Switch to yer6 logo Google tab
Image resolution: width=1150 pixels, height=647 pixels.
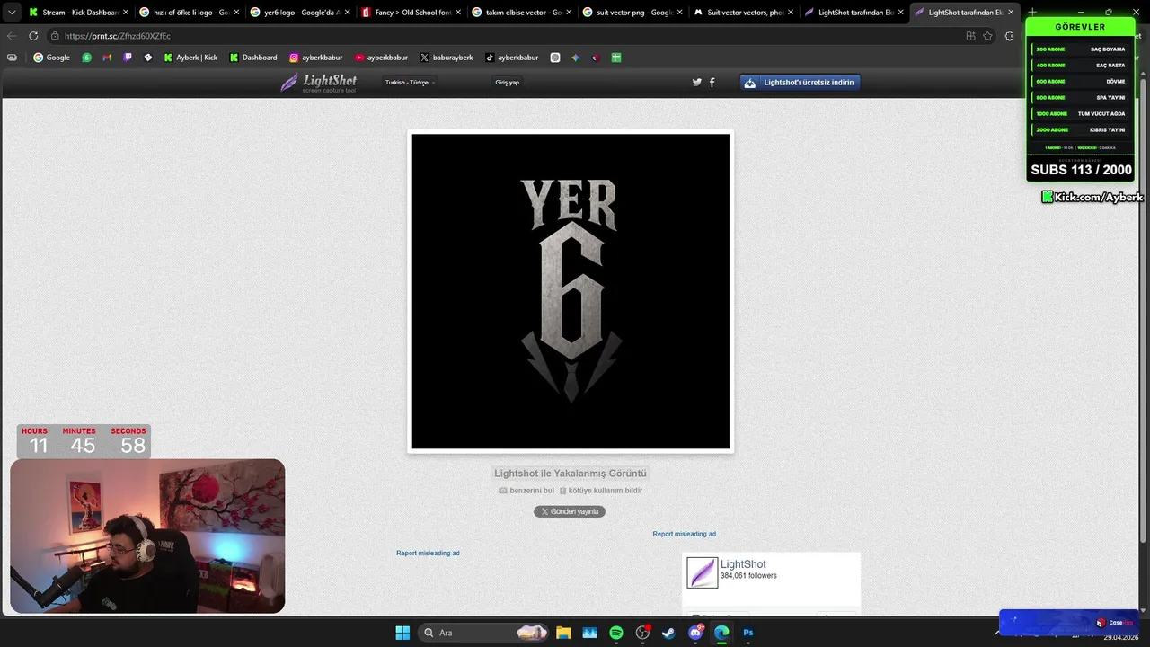coord(299,13)
